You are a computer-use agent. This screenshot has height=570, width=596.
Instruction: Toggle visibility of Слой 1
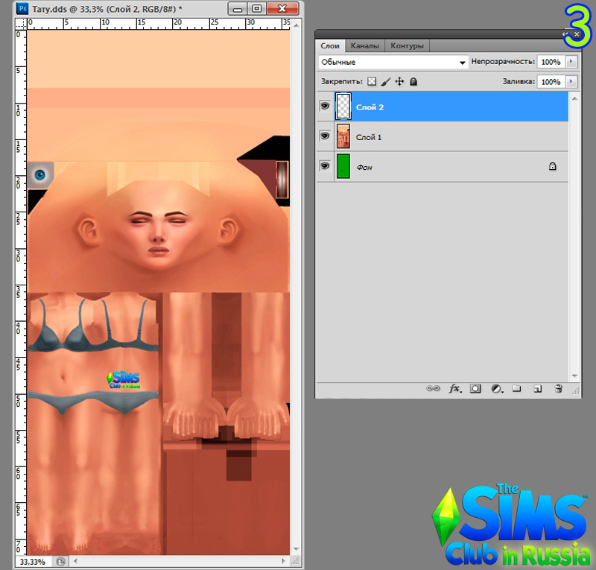[x=325, y=136]
